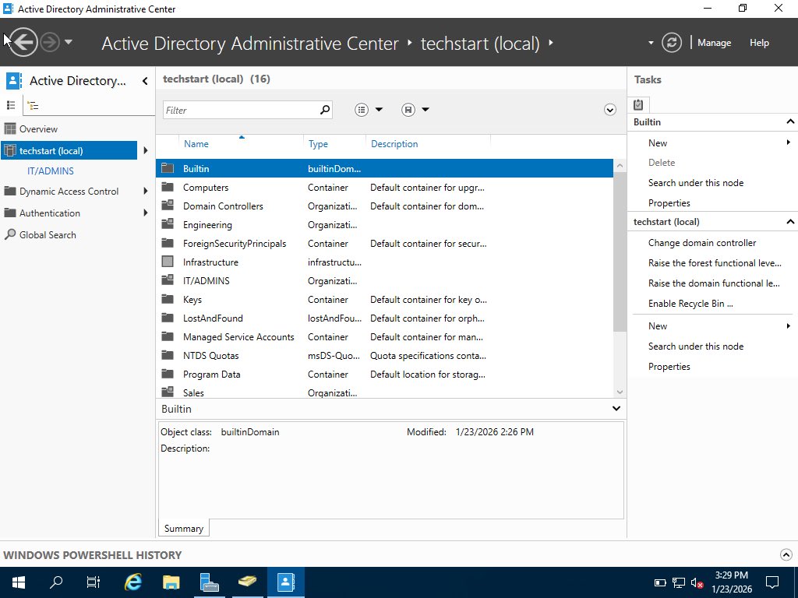Click the Keys container icon
Viewport: 798px width, 598px height.
(168, 299)
